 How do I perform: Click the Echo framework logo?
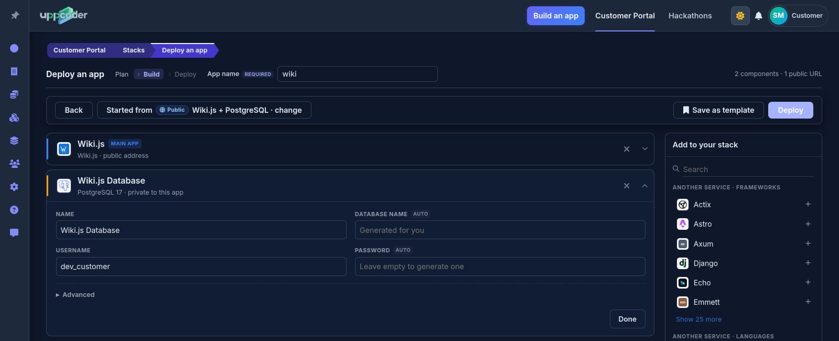click(x=682, y=283)
